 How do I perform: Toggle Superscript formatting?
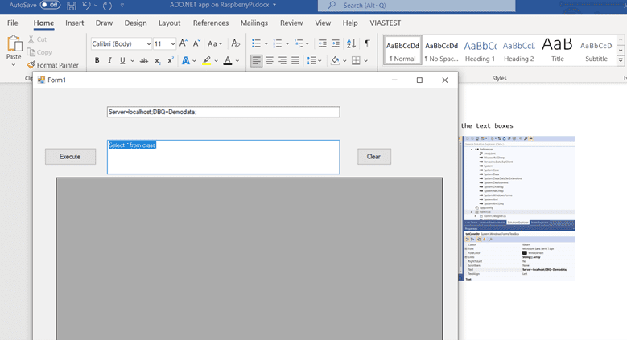click(x=171, y=60)
